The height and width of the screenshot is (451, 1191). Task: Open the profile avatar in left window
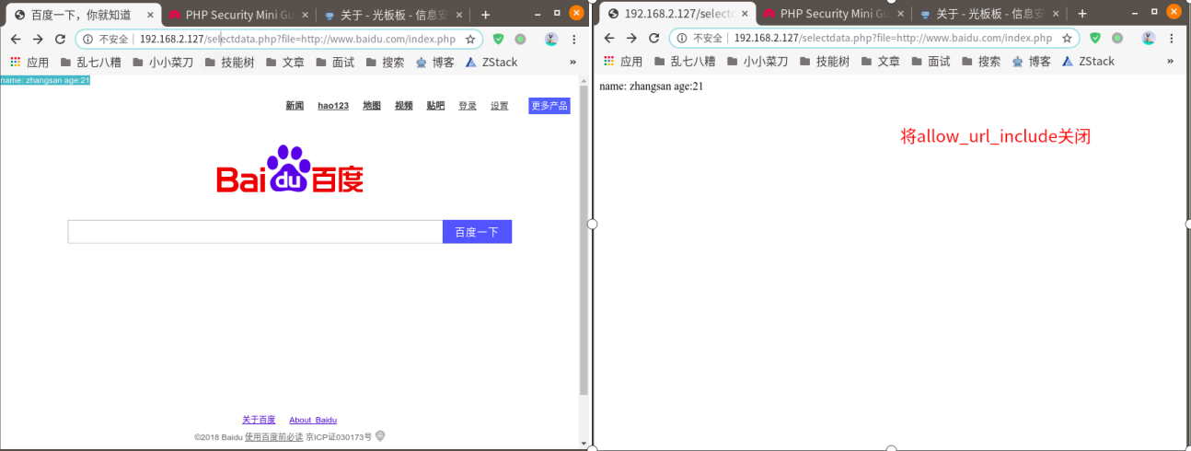(x=551, y=39)
